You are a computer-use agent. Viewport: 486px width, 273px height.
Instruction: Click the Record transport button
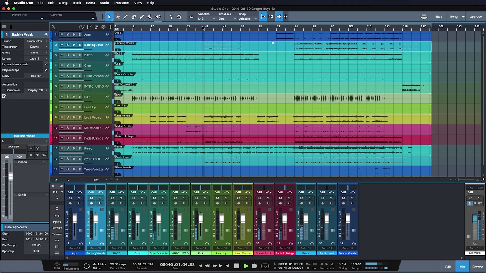(254, 266)
